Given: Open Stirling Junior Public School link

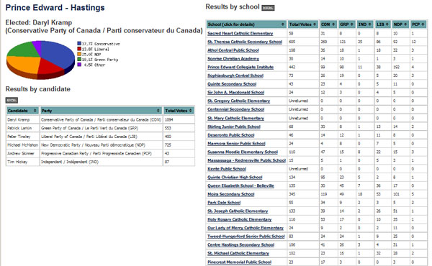Looking at the screenshot, I should click(234, 127).
